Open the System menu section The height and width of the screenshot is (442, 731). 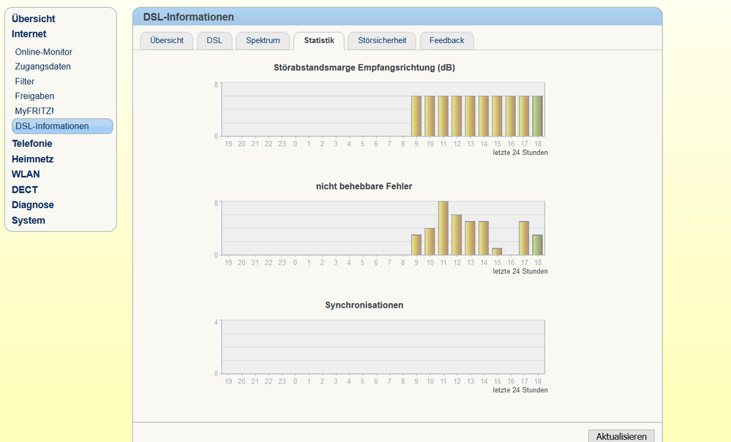28,221
